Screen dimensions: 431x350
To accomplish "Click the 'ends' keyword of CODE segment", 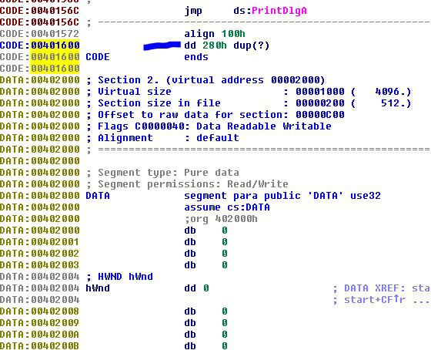I will click(x=196, y=57).
